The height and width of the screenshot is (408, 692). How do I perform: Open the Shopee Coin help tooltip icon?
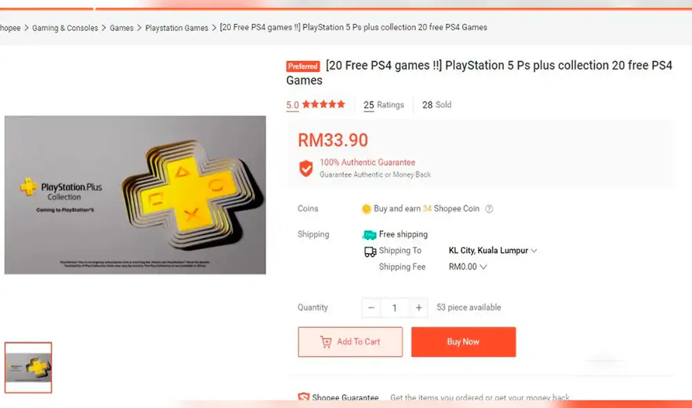489,209
